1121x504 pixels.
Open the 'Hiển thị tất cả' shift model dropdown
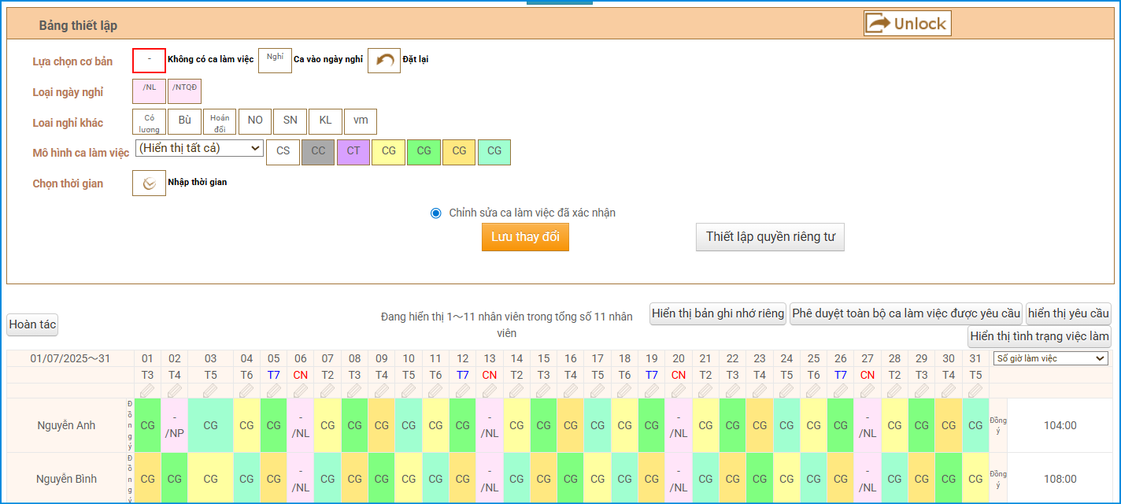pyautogui.click(x=199, y=148)
